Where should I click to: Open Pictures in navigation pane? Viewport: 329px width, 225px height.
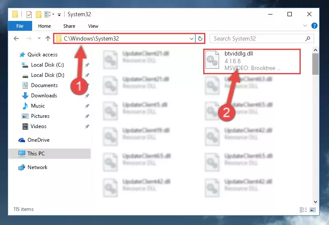click(x=40, y=116)
